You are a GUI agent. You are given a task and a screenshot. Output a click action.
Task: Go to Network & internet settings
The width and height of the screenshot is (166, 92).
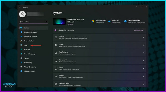click(34, 36)
